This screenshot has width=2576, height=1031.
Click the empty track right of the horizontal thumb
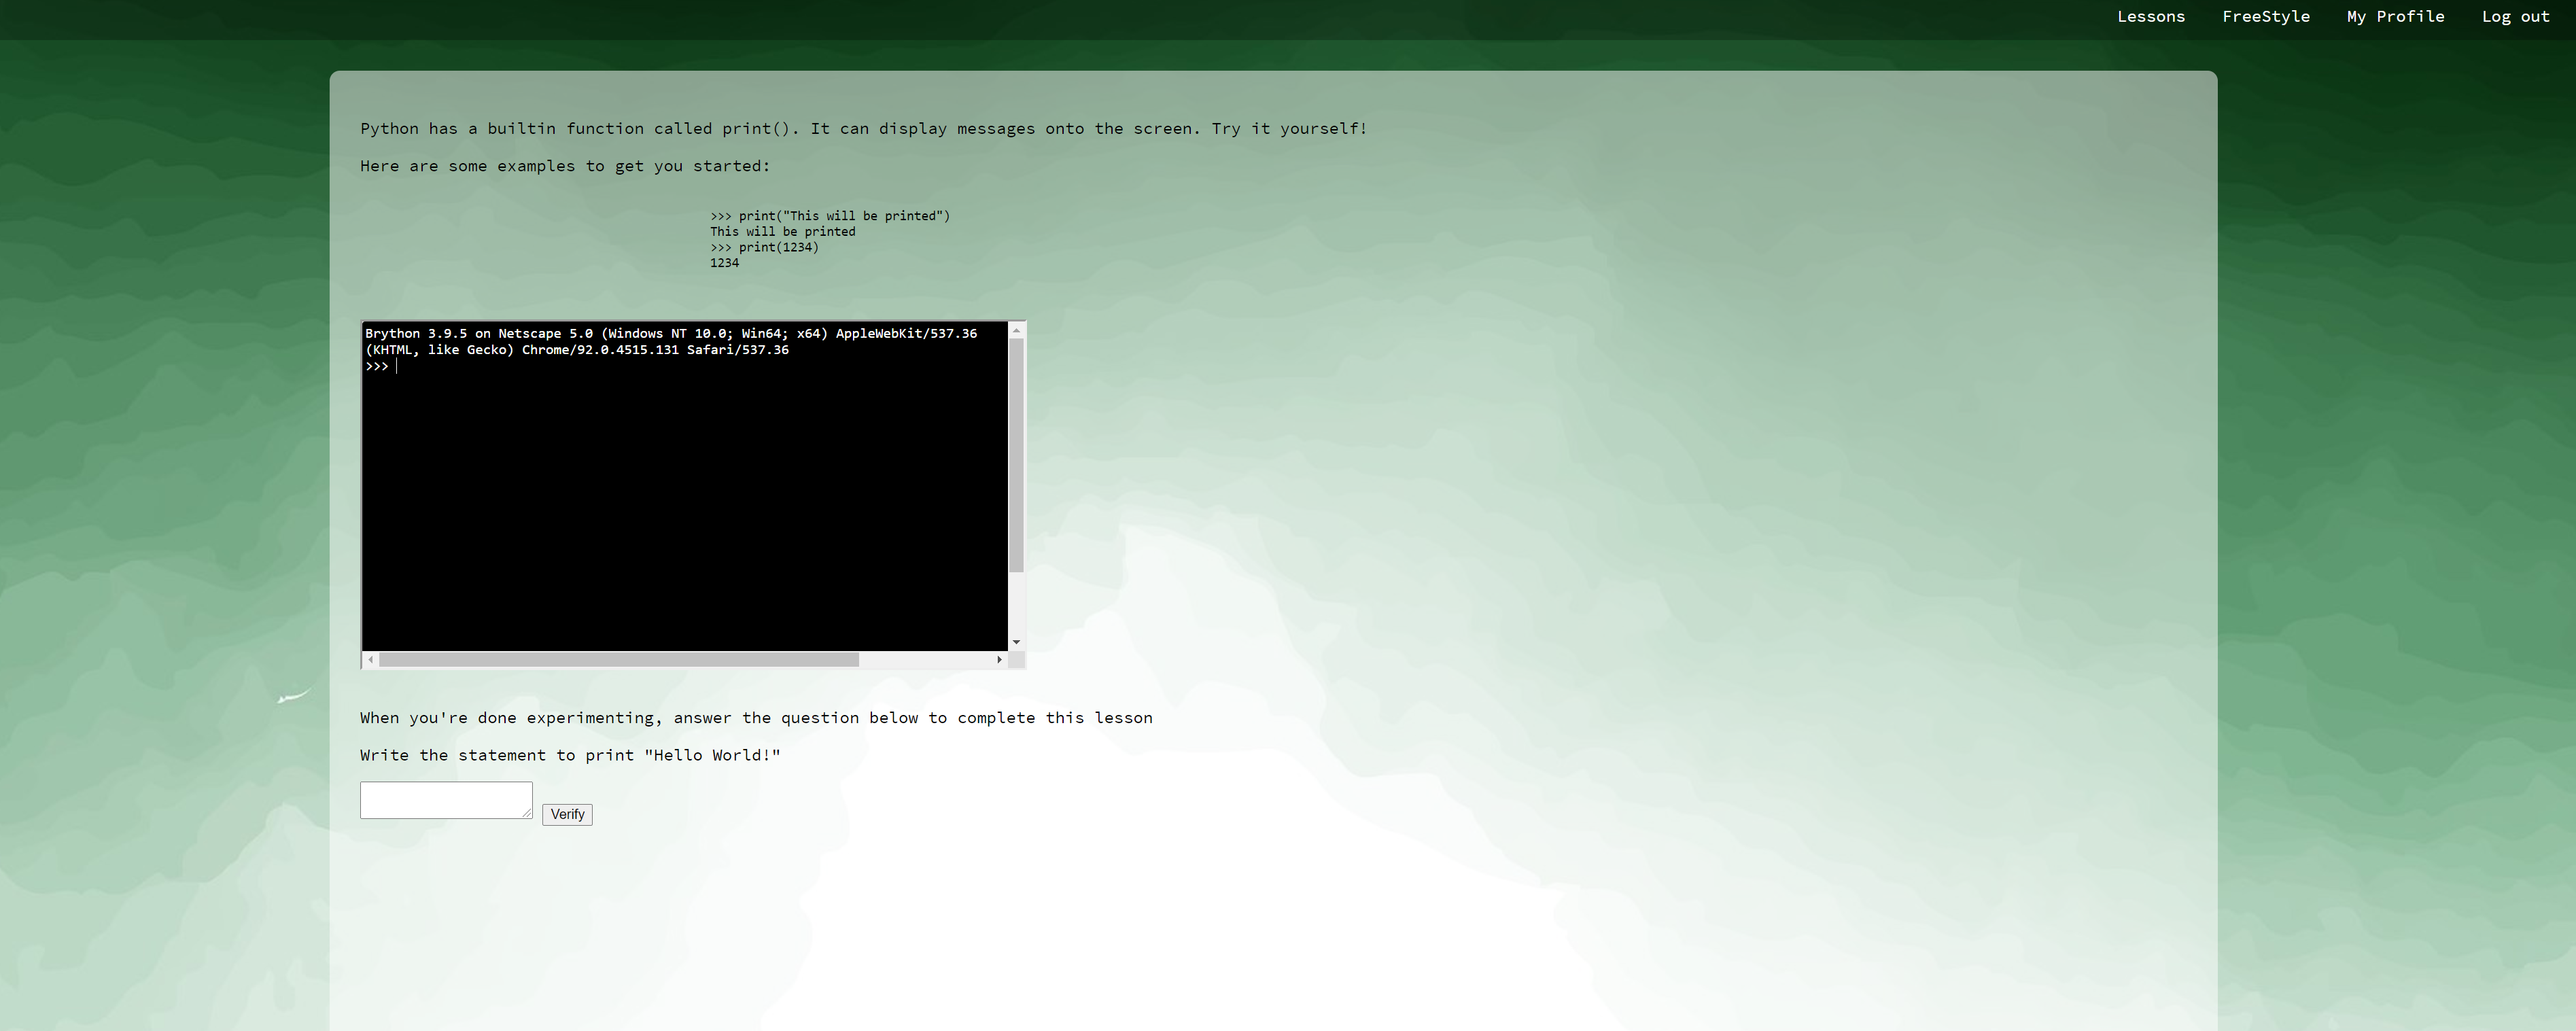pyautogui.click(x=925, y=660)
